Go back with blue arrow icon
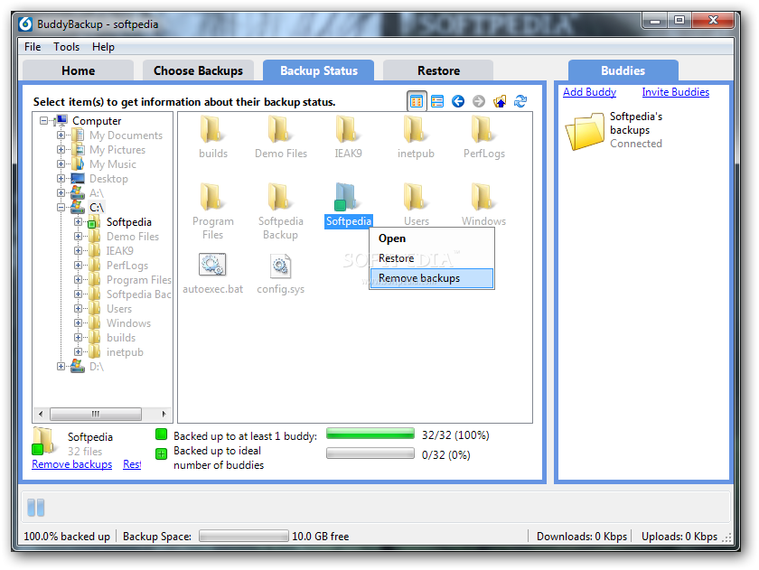Image resolution: width=759 pixels, height=570 pixels. click(458, 101)
